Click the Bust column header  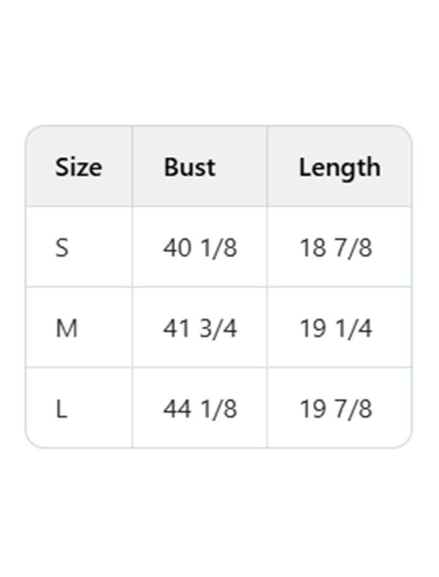click(x=189, y=167)
